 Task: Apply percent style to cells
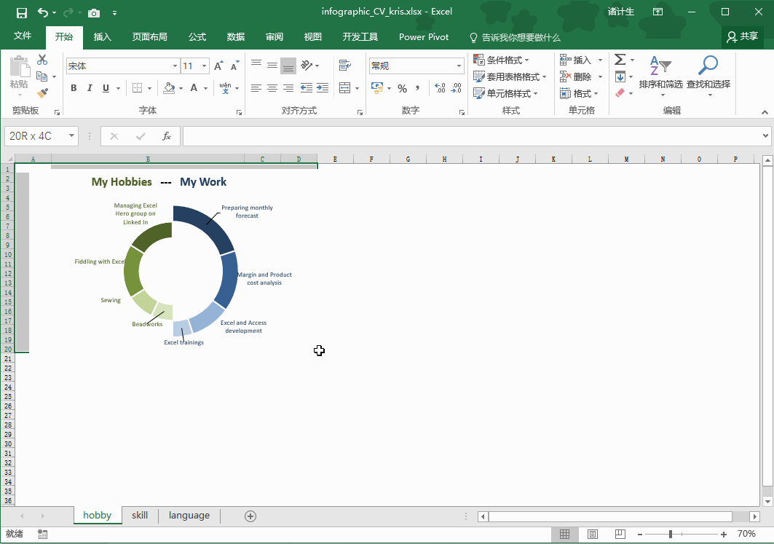403,88
